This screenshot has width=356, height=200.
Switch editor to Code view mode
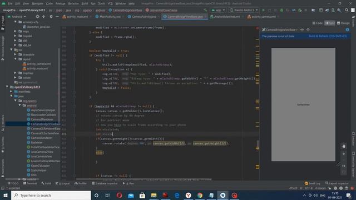pyautogui.click(x=318, y=23)
